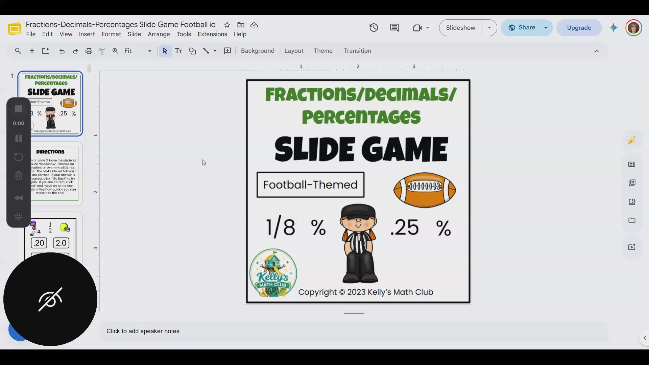649x365 pixels.
Task: Click the redo arrow
Action: 75,51
